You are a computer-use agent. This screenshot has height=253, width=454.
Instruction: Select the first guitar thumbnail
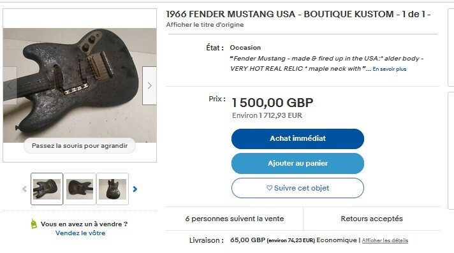(x=47, y=189)
